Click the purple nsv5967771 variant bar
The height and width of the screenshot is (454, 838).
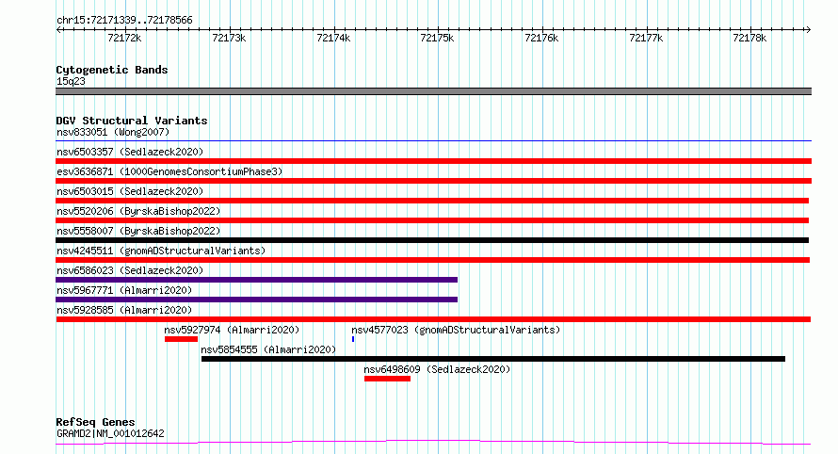click(256, 300)
